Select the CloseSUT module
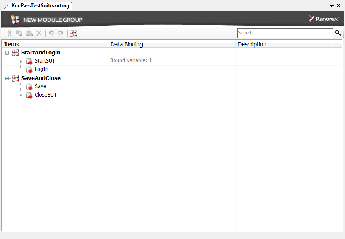The height and width of the screenshot is (239, 345). click(46, 95)
